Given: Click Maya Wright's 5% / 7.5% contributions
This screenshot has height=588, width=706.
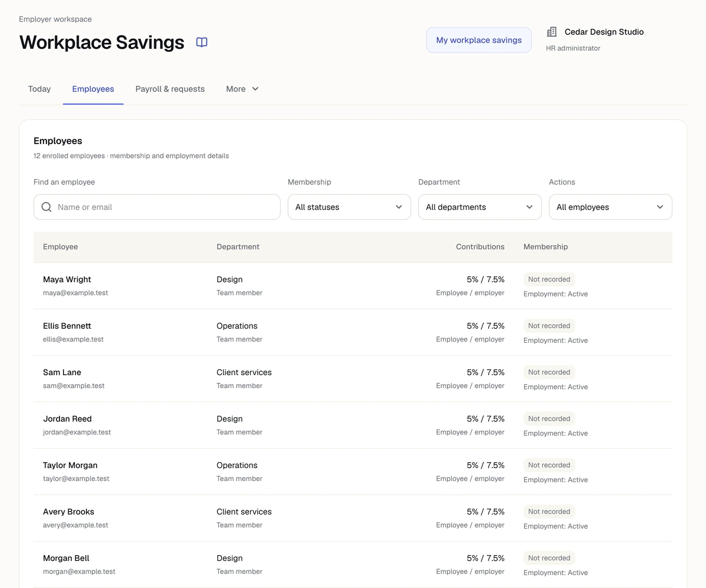Looking at the screenshot, I should 485,279.
